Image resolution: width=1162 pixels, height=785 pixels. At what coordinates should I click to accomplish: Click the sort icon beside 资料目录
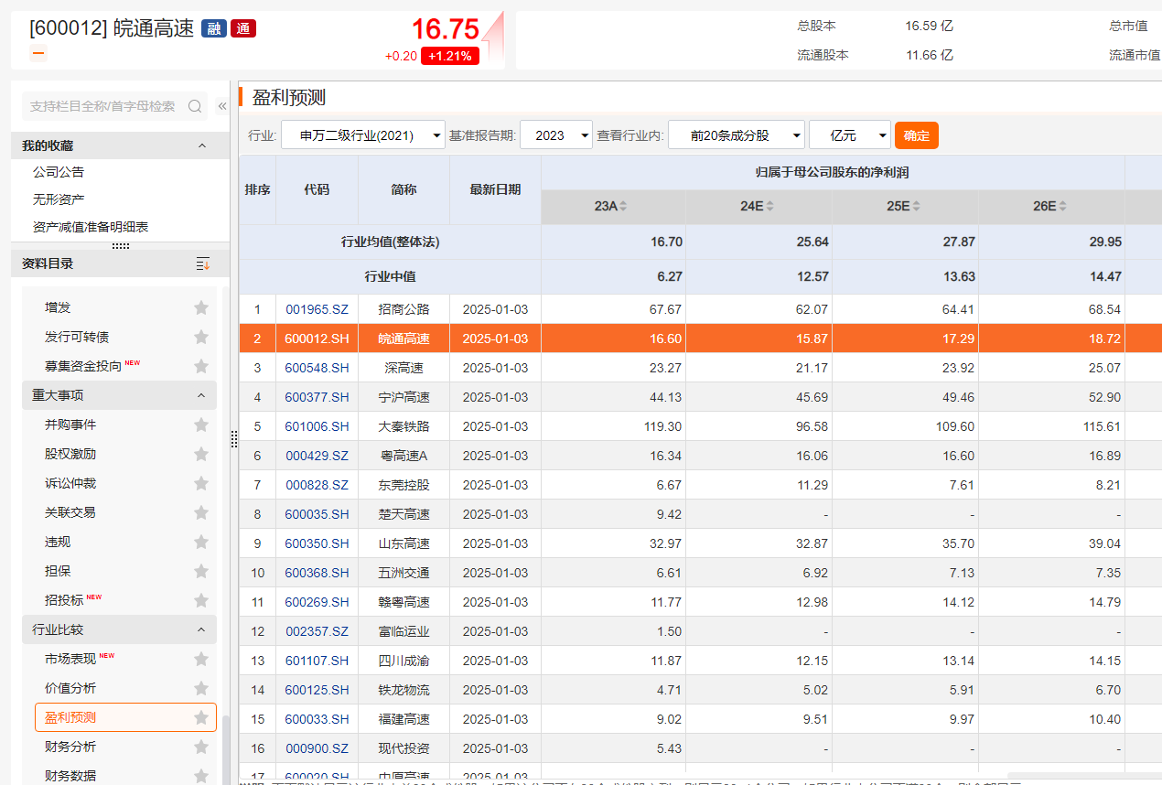[202, 263]
